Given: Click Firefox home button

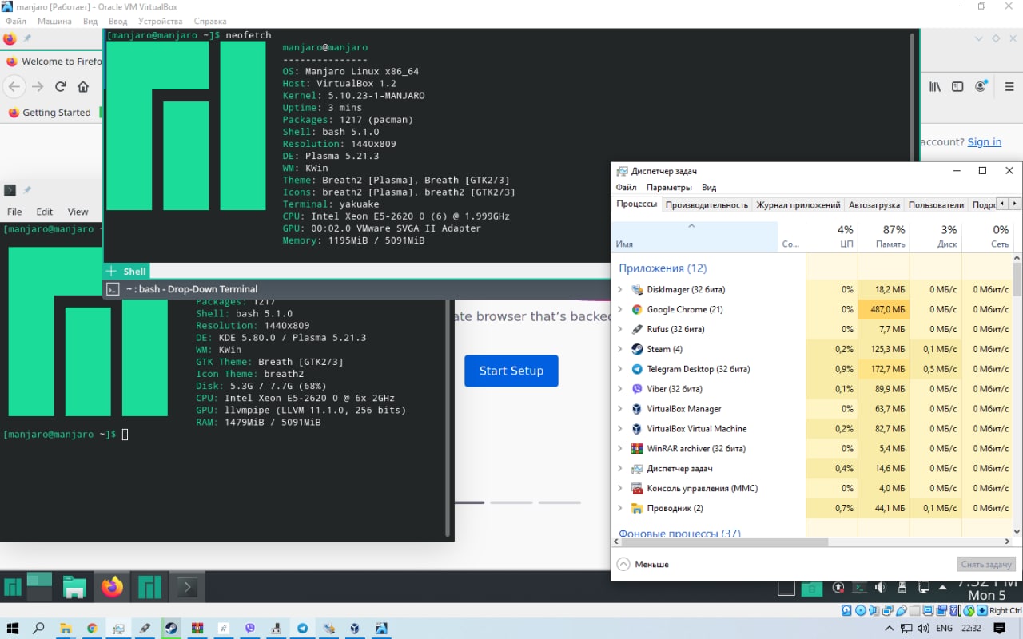Looking at the screenshot, I should 83,86.
